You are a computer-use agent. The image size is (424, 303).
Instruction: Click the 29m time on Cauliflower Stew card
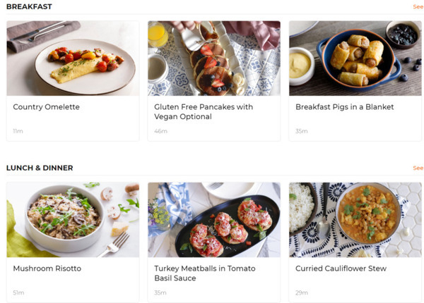(302, 292)
